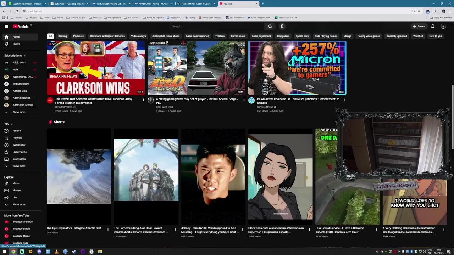The image size is (454, 255).
Task: Expand Show more under Subscriptions
Action: pyautogui.click(x=21, y=112)
